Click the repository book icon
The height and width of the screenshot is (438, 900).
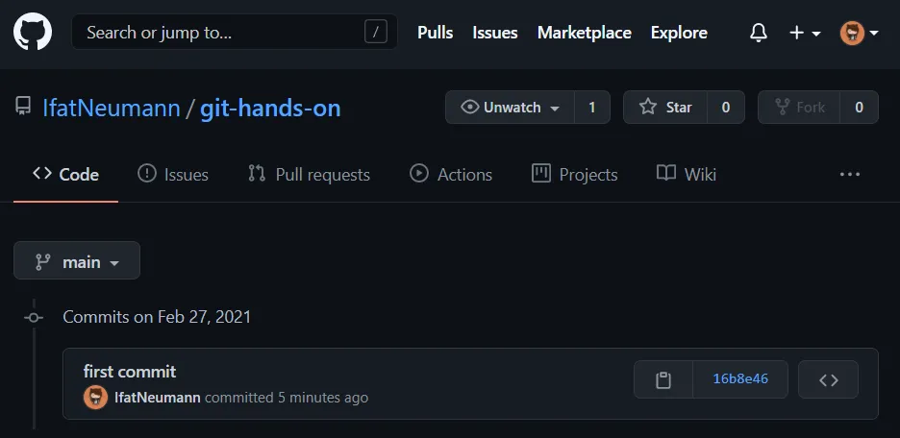coord(23,108)
